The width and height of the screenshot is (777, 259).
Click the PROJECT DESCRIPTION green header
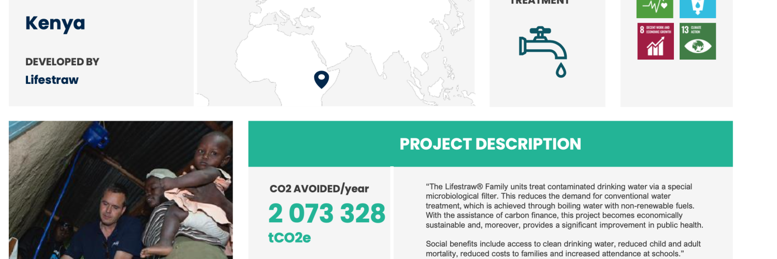(x=490, y=143)
